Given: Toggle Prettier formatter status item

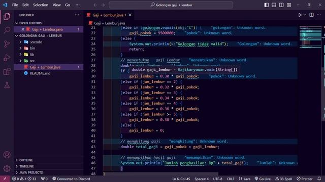Looking at the screenshot, I should click(305, 179).
